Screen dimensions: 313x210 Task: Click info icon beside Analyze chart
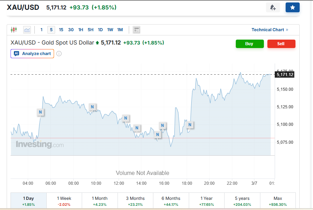point(59,54)
